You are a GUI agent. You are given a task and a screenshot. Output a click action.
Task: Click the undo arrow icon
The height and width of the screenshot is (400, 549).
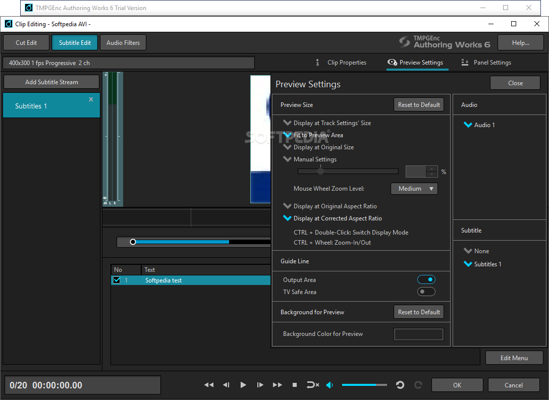400,385
